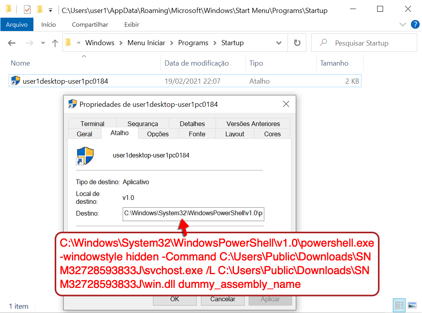Click the search magnifier icon
Screen dimensions: 422x313
point(323,42)
